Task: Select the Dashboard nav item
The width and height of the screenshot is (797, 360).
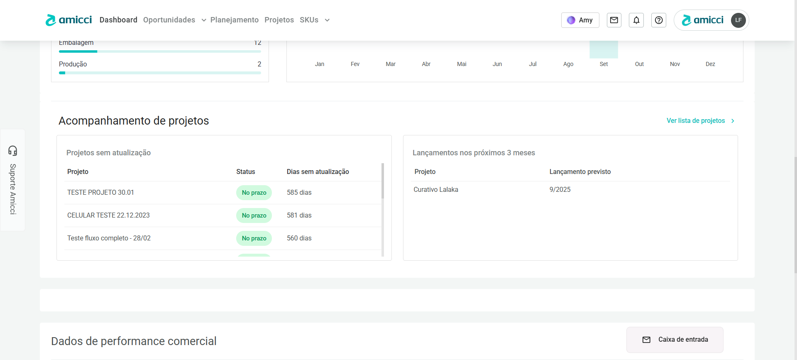Action: tap(118, 20)
